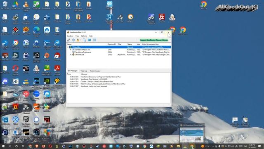Collapse the DefaultBox tree node

(x=68, y=47)
